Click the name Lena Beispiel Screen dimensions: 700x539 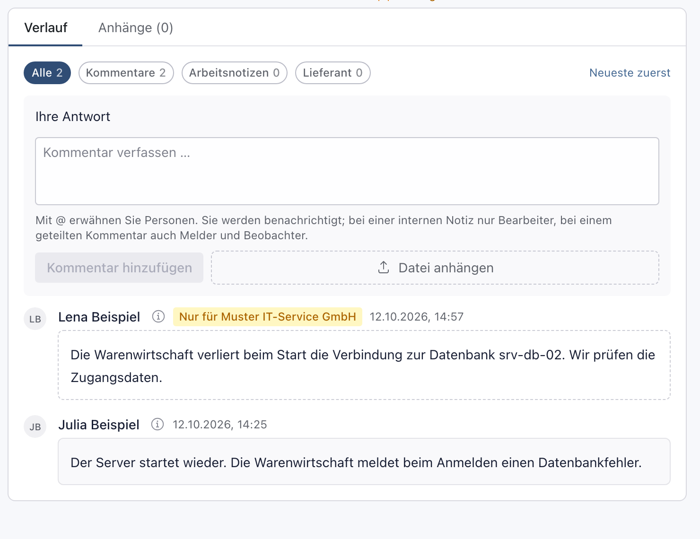(x=99, y=317)
